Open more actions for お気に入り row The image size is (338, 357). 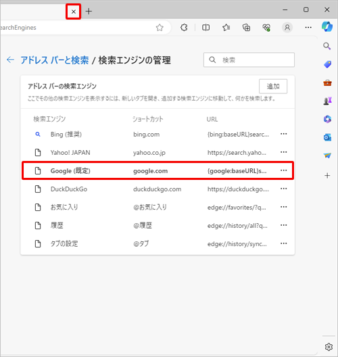pyautogui.click(x=284, y=207)
